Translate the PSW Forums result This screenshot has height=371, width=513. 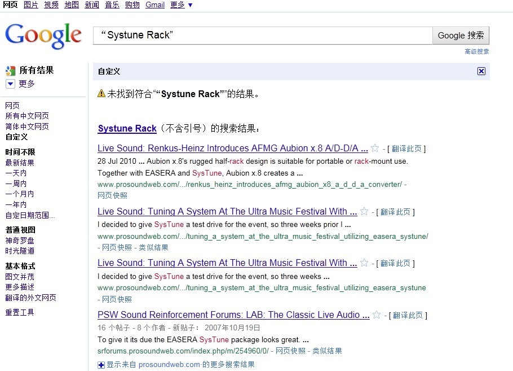(408, 315)
